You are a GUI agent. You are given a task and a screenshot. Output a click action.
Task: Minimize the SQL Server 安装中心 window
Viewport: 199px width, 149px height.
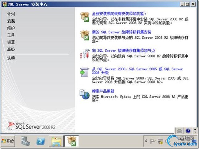pos(182,4)
